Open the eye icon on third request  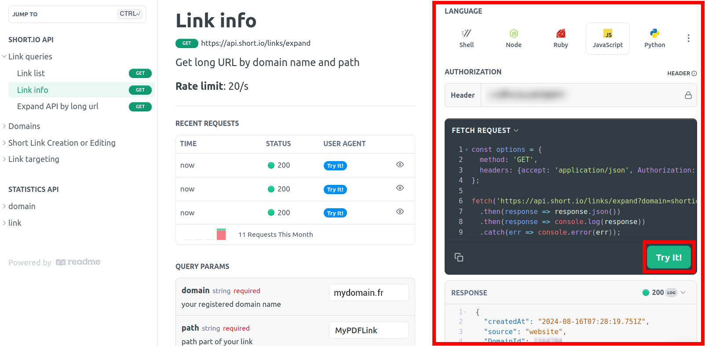tap(399, 212)
